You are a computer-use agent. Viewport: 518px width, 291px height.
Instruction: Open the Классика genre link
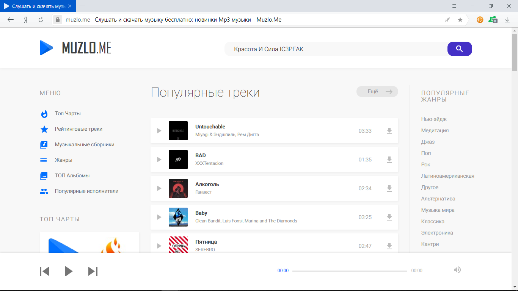point(433,221)
